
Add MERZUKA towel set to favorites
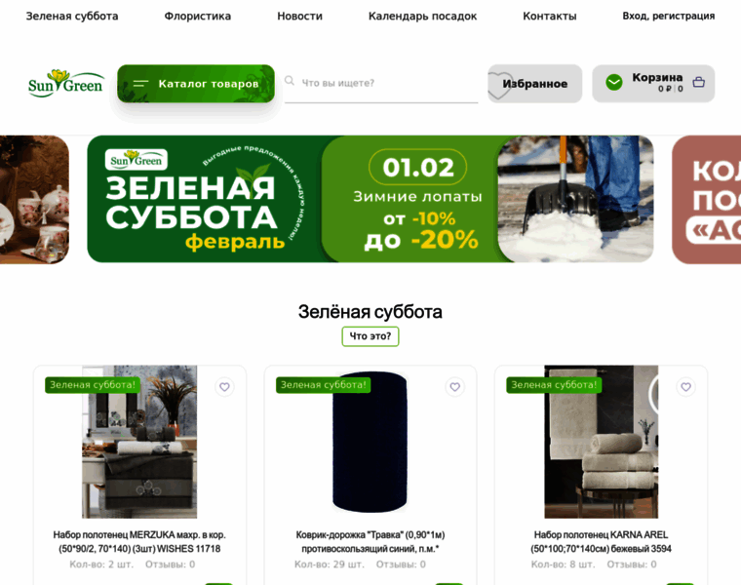coord(224,387)
